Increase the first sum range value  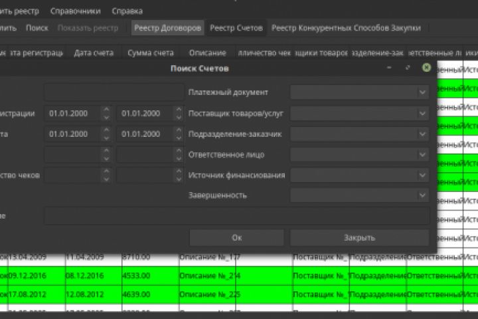pyautogui.click(x=106, y=151)
